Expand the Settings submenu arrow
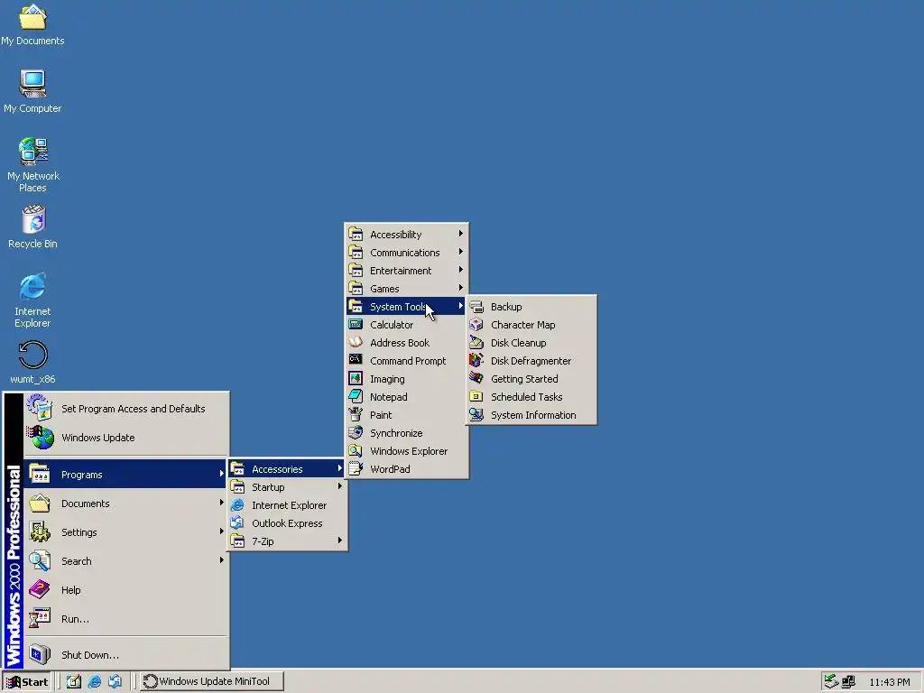This screenshot has height=693, width=924. [x=222, y=531]
